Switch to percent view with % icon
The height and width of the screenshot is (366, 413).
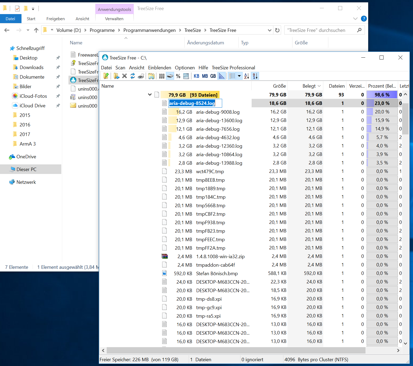tap(178, 76)
